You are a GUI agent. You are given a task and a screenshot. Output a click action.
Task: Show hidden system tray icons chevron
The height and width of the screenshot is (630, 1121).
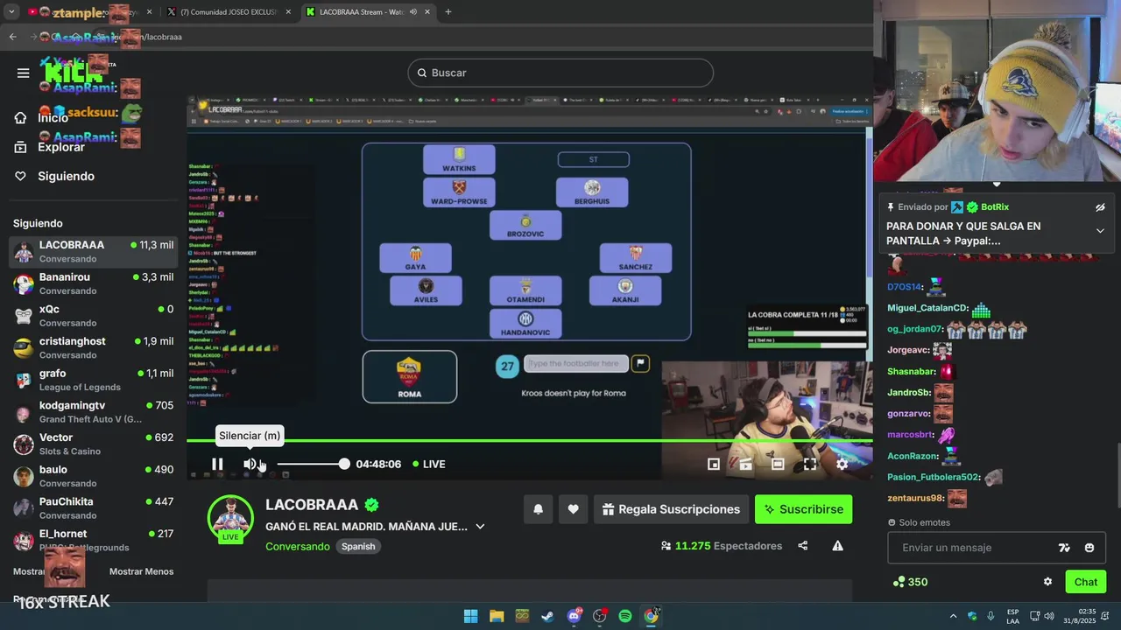[954, 616]
